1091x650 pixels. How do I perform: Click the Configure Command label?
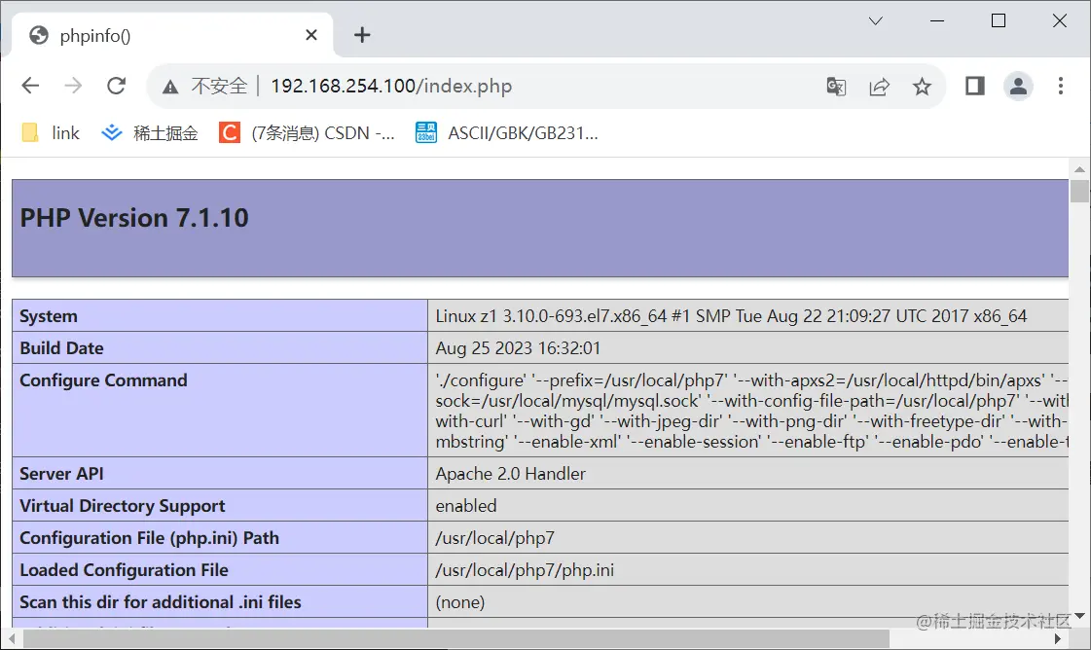pos(103,380)
